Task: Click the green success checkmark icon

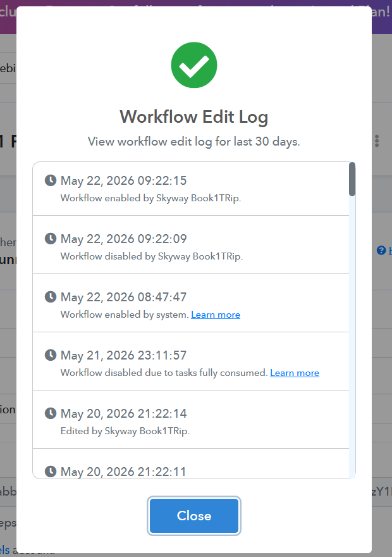Action: coord(194,65)
